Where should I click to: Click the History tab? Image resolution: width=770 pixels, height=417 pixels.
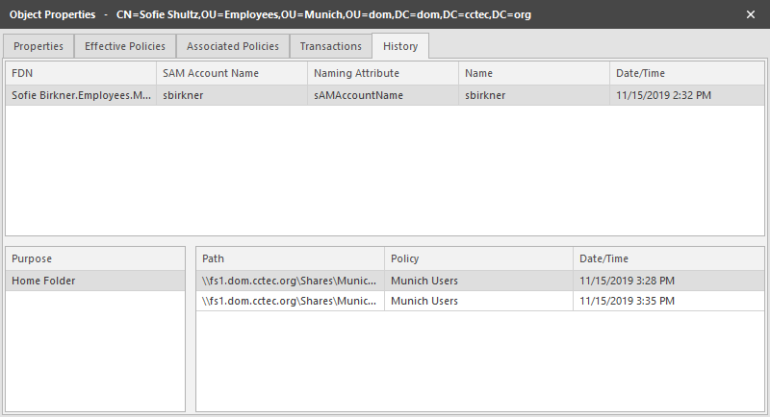tap(401, 46)
